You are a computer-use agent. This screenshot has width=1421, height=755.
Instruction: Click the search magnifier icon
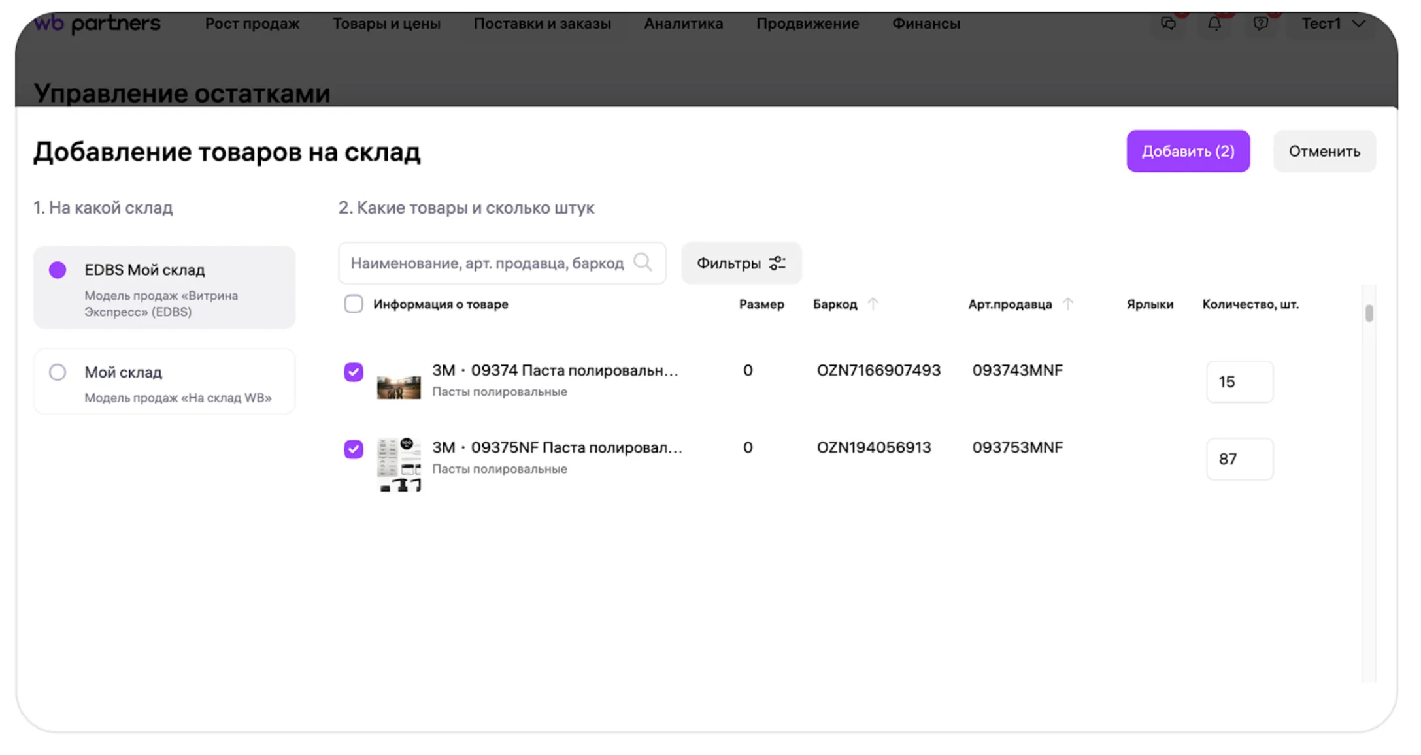click(x=643, y=263)
